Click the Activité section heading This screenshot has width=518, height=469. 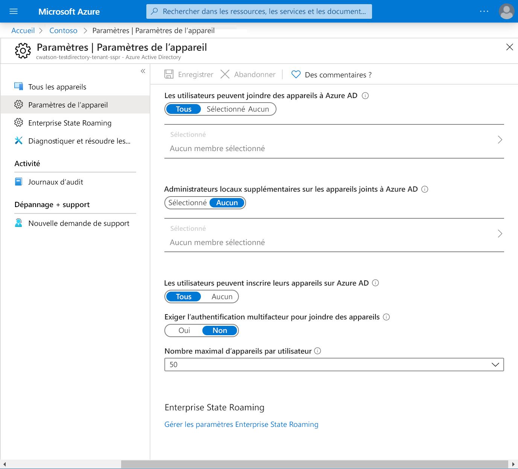pyautogui.click(x=27, y=163)
